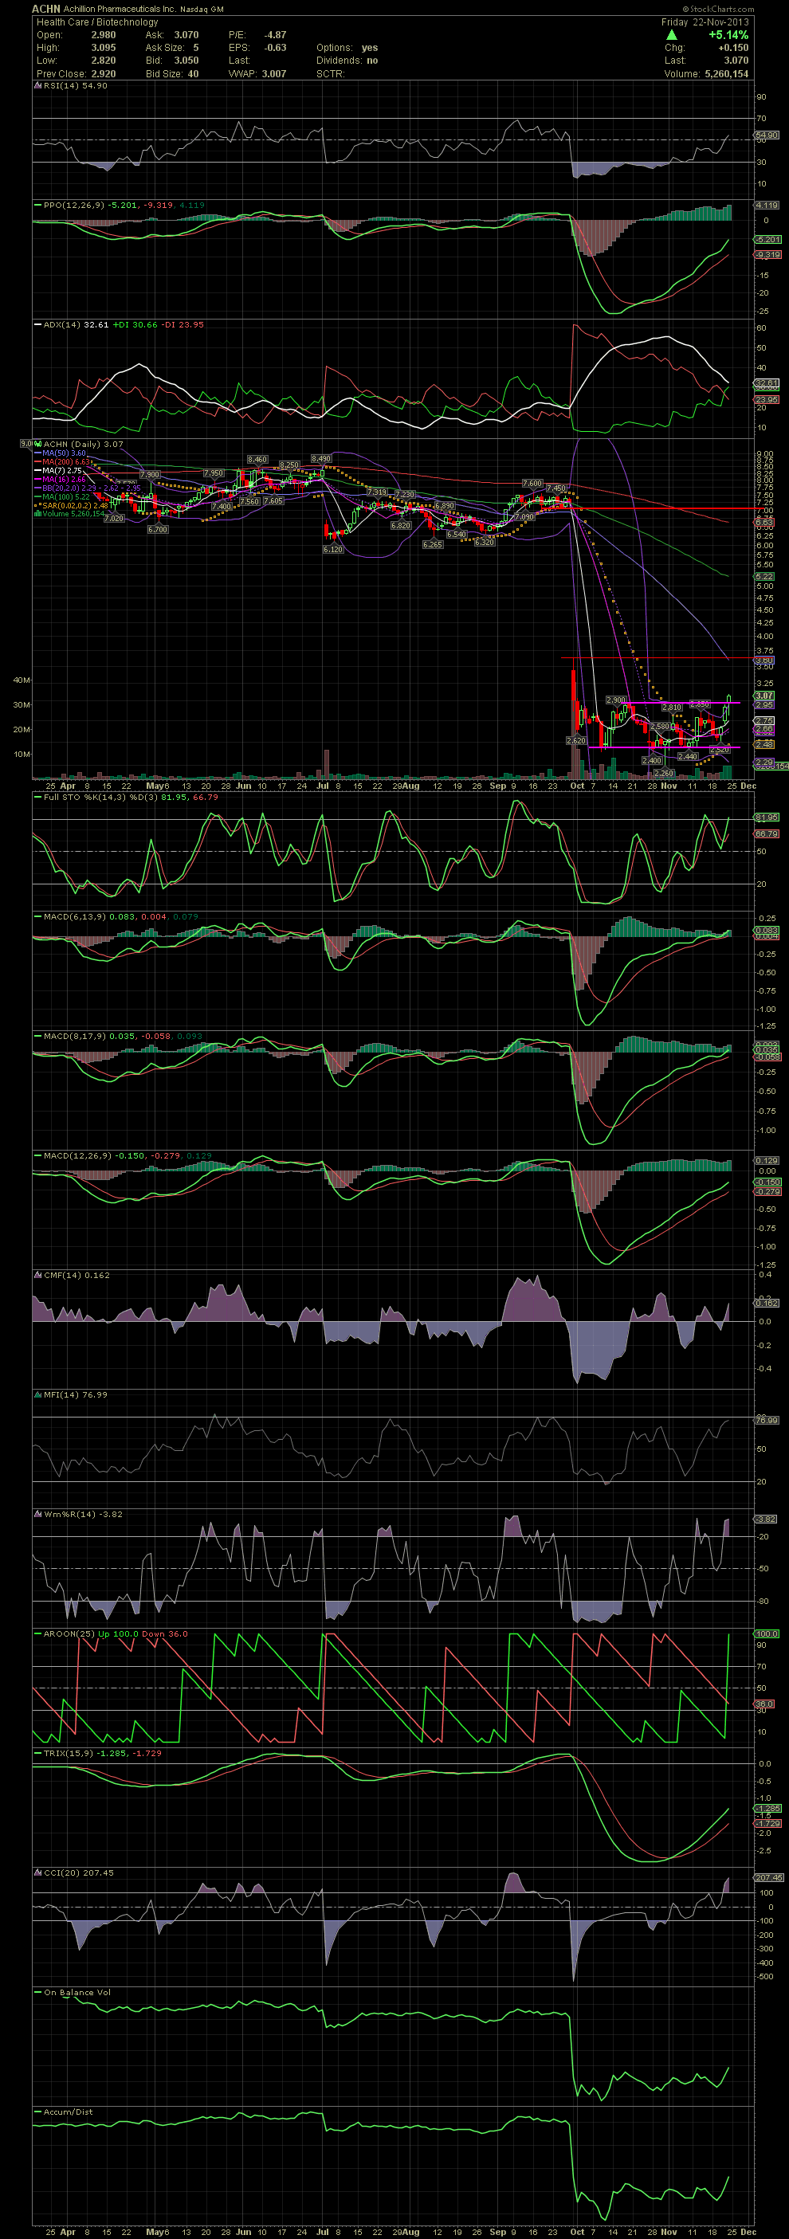This screenshot has width=789, height=2239.
Task: Click the CCI(20) 207.45 indicator label
Action: point(79,1872)
